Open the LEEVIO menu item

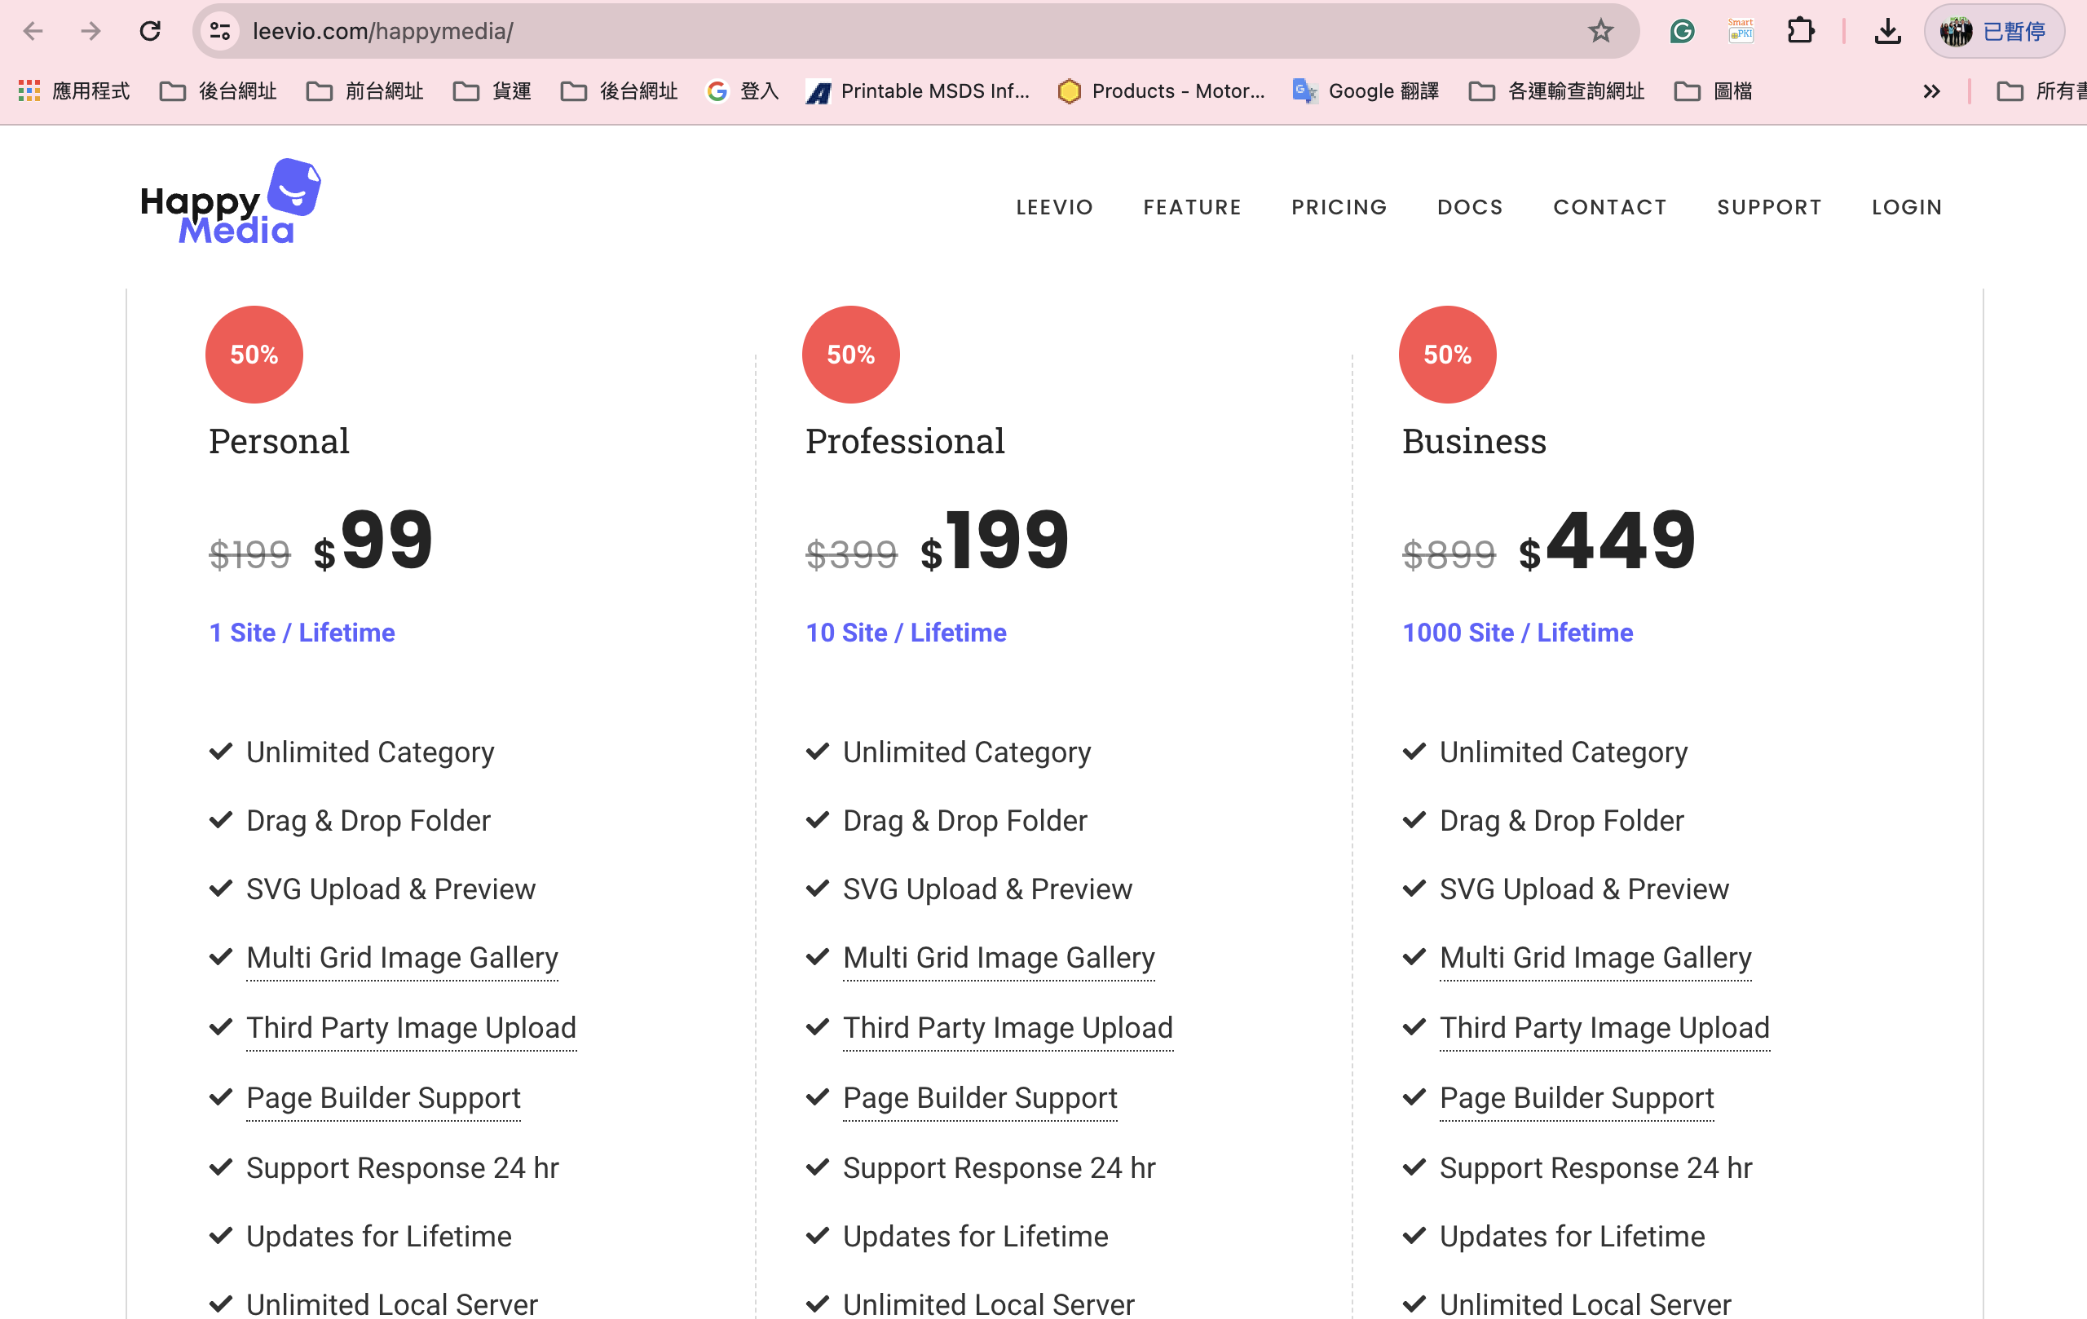tap(1054, 207)
